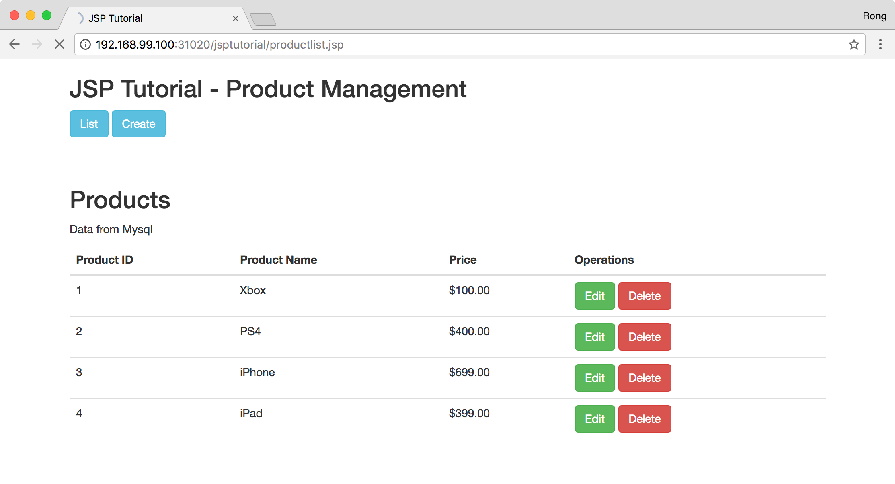Click the Rong profile name
The height and width of the screenshot is (484, 895).
(874, 16)
